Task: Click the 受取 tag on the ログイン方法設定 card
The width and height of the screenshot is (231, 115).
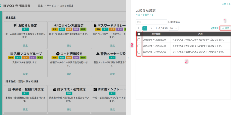Action: (55, 29)
